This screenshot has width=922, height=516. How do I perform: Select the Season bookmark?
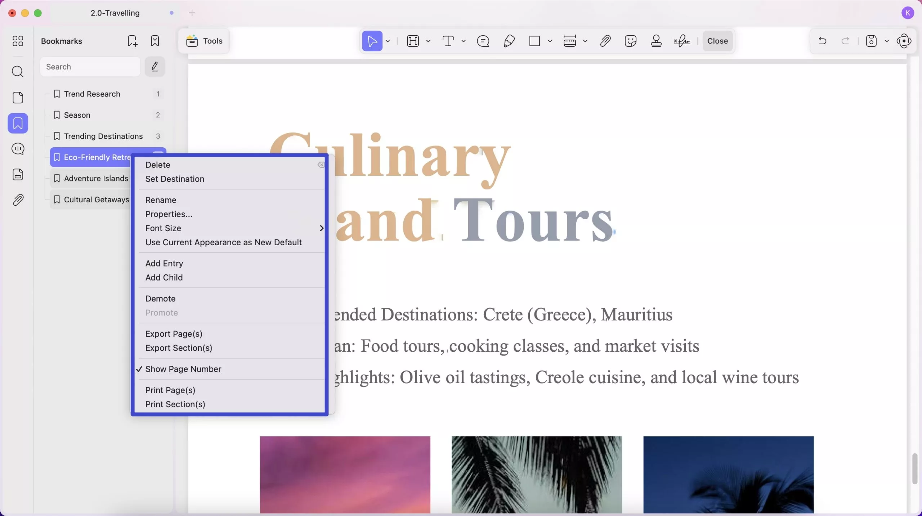pyautogui.click(x=108, y=115)
